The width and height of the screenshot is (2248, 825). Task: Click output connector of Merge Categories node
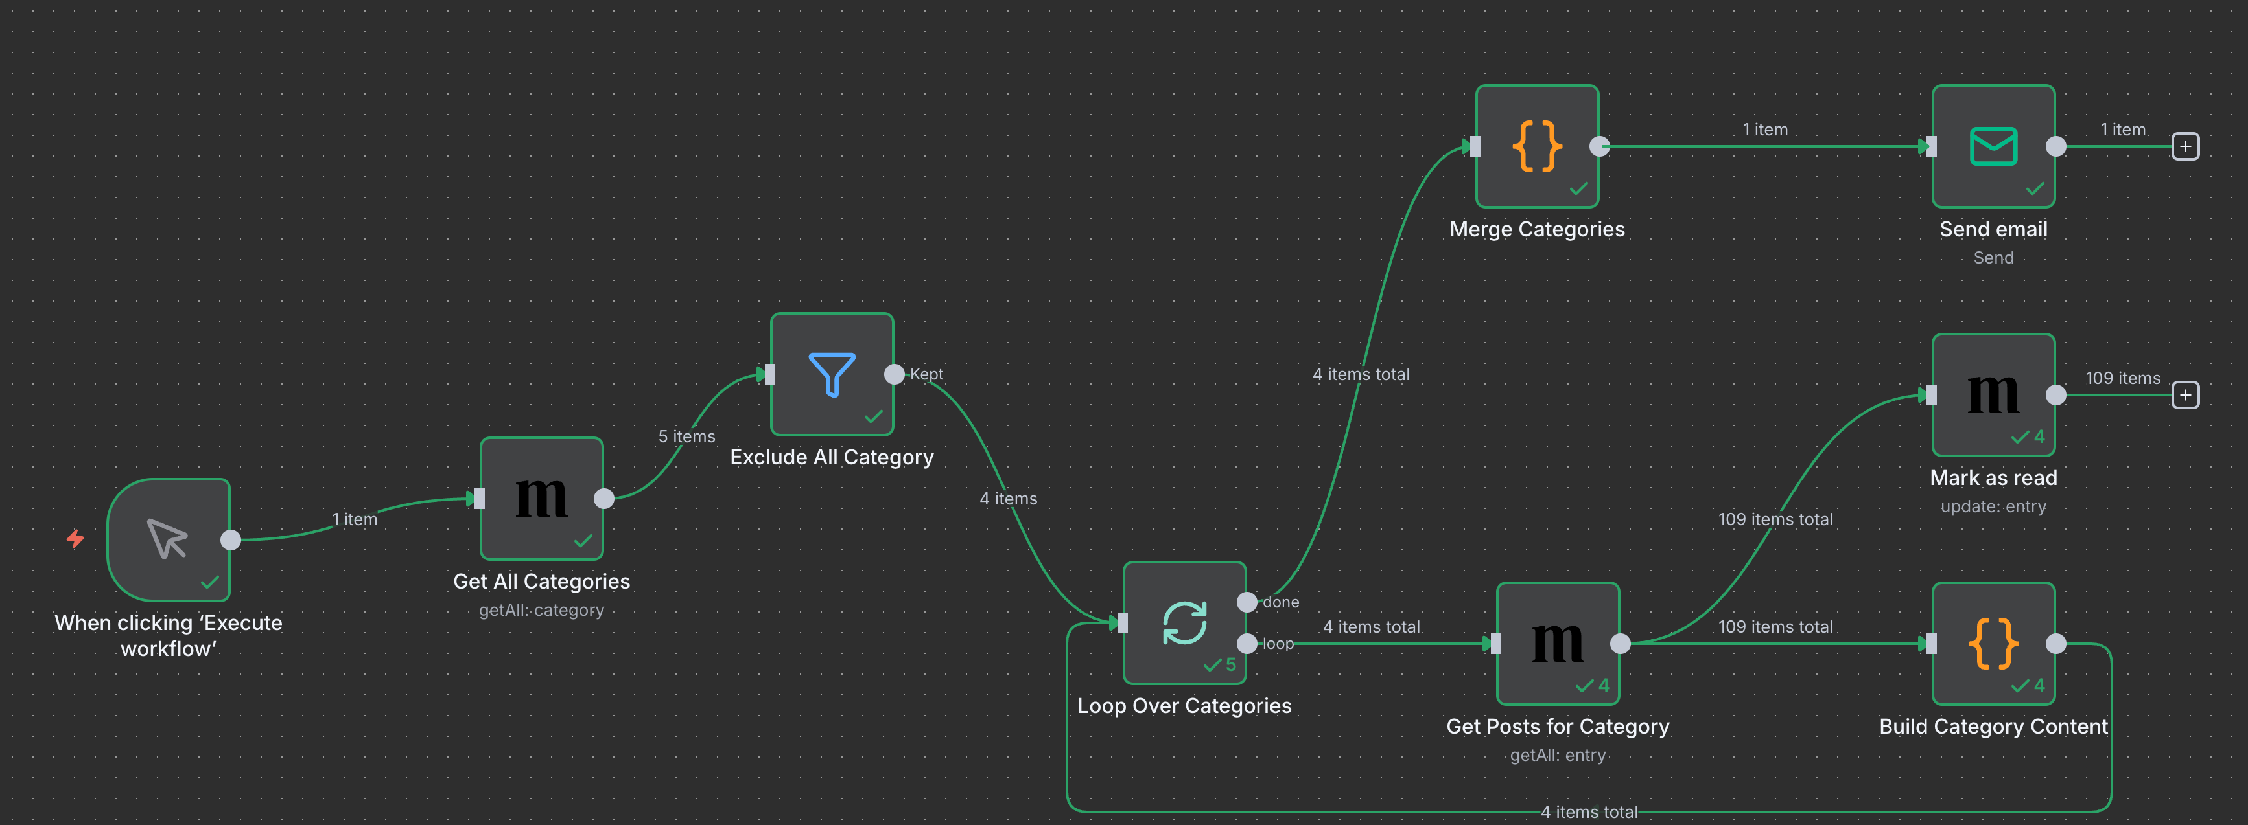click(x=1600, y=146)
